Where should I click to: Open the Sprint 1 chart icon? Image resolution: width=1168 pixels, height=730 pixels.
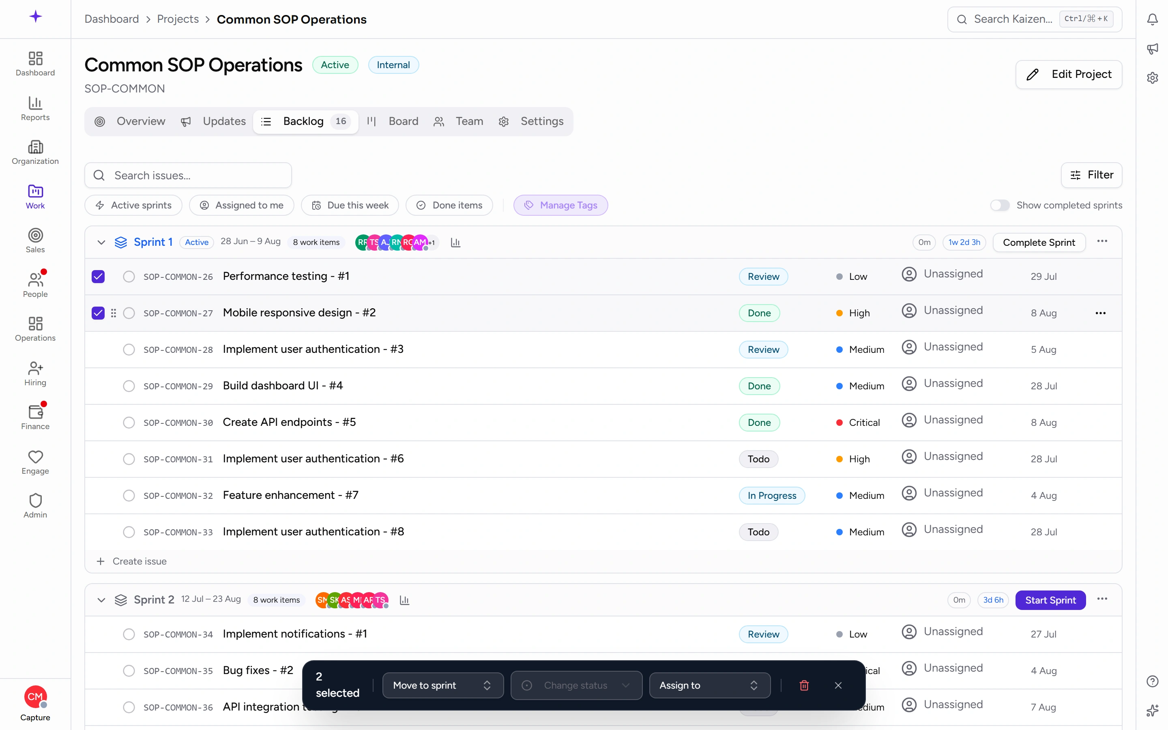coord(455,243)
